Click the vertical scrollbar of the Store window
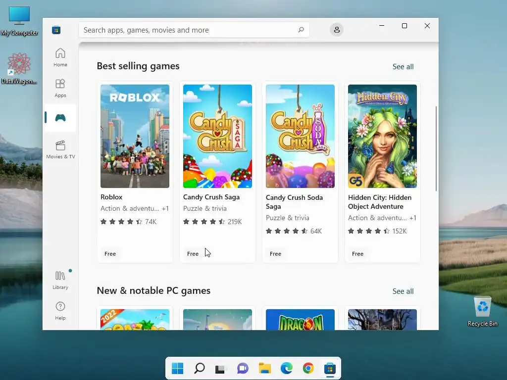The image size is (507, 380). [x=436, y=148]
